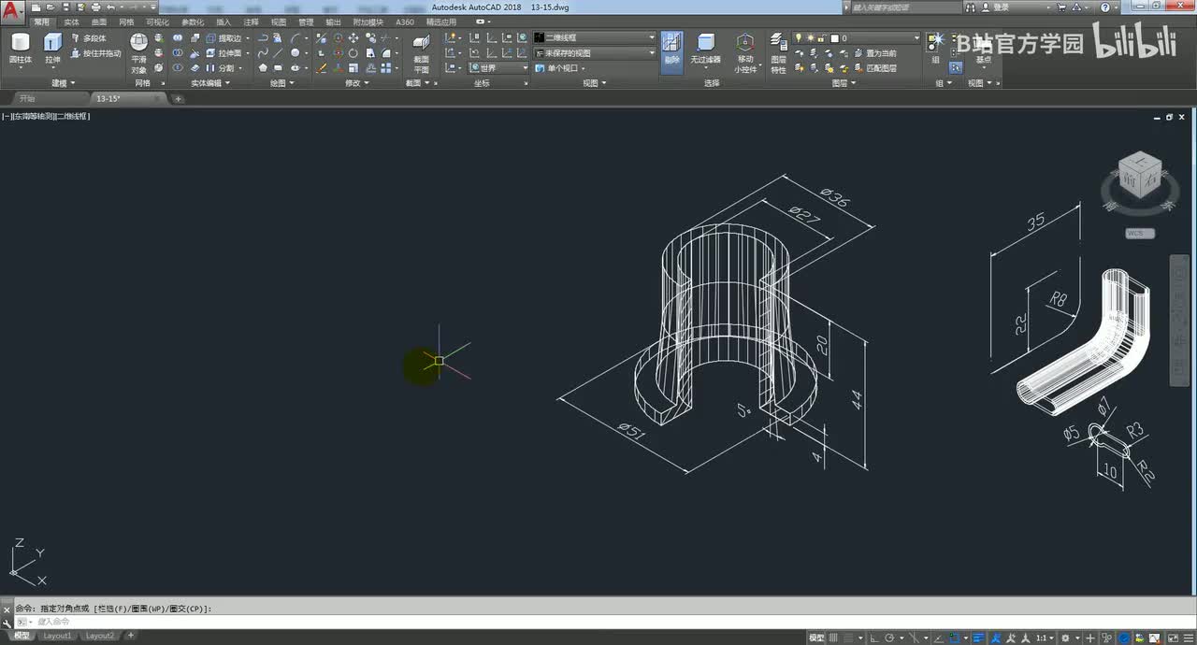Choose the 按住并拖动 presspull tool
The height and width of the screenshot is (645, 1197).
click(x=95, y=53)
